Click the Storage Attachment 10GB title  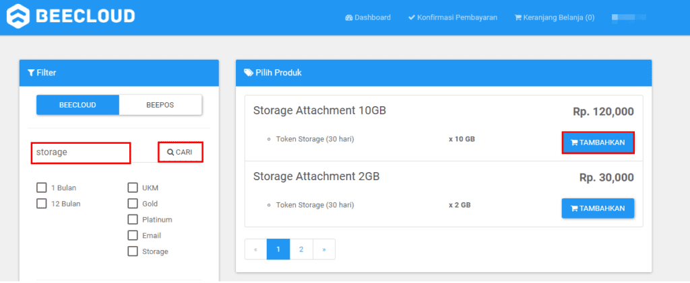319,110
